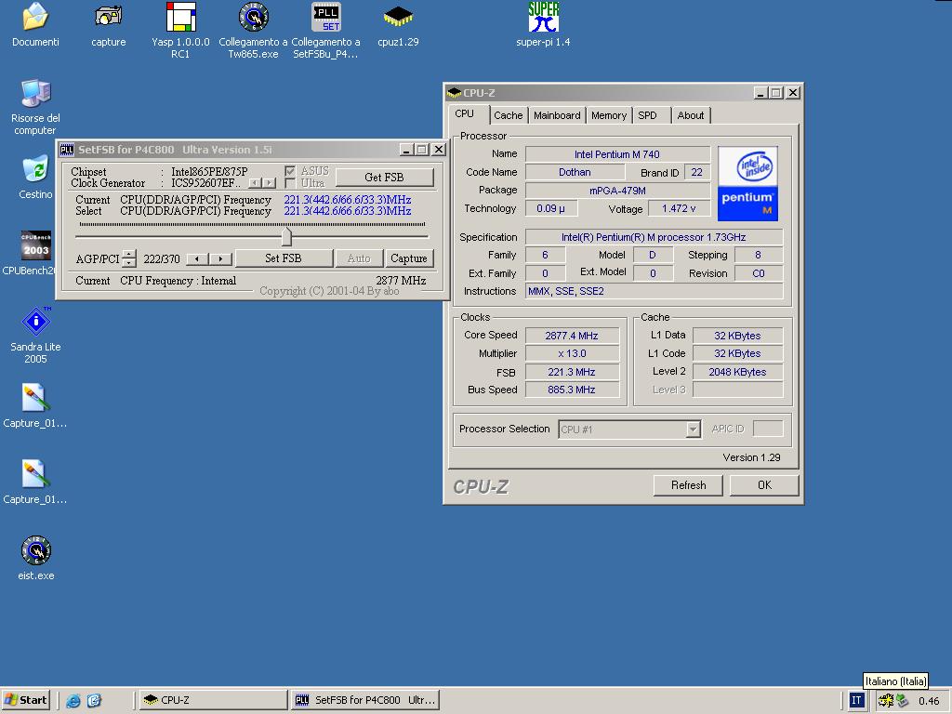Open the quick launch icon beside Internet Explorer
The width and height of the screenshot is (952, 714).
[94, 701]
